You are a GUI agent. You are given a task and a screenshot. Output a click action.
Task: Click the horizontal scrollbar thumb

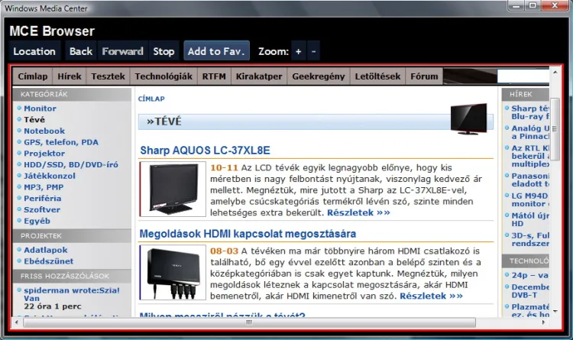249,322
